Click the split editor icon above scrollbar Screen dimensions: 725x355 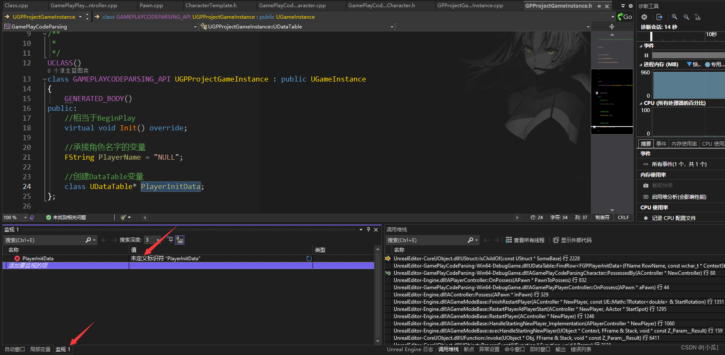pos(612,26)
